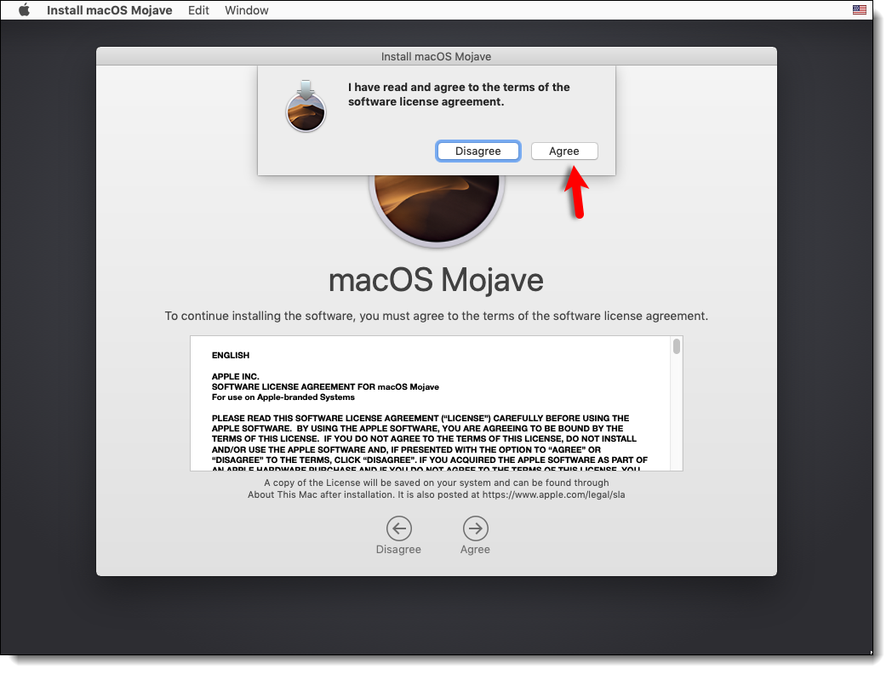Click the US flag input source icon
The height and width of the screenshot is (674, 892).
click(x=859, y=10)
